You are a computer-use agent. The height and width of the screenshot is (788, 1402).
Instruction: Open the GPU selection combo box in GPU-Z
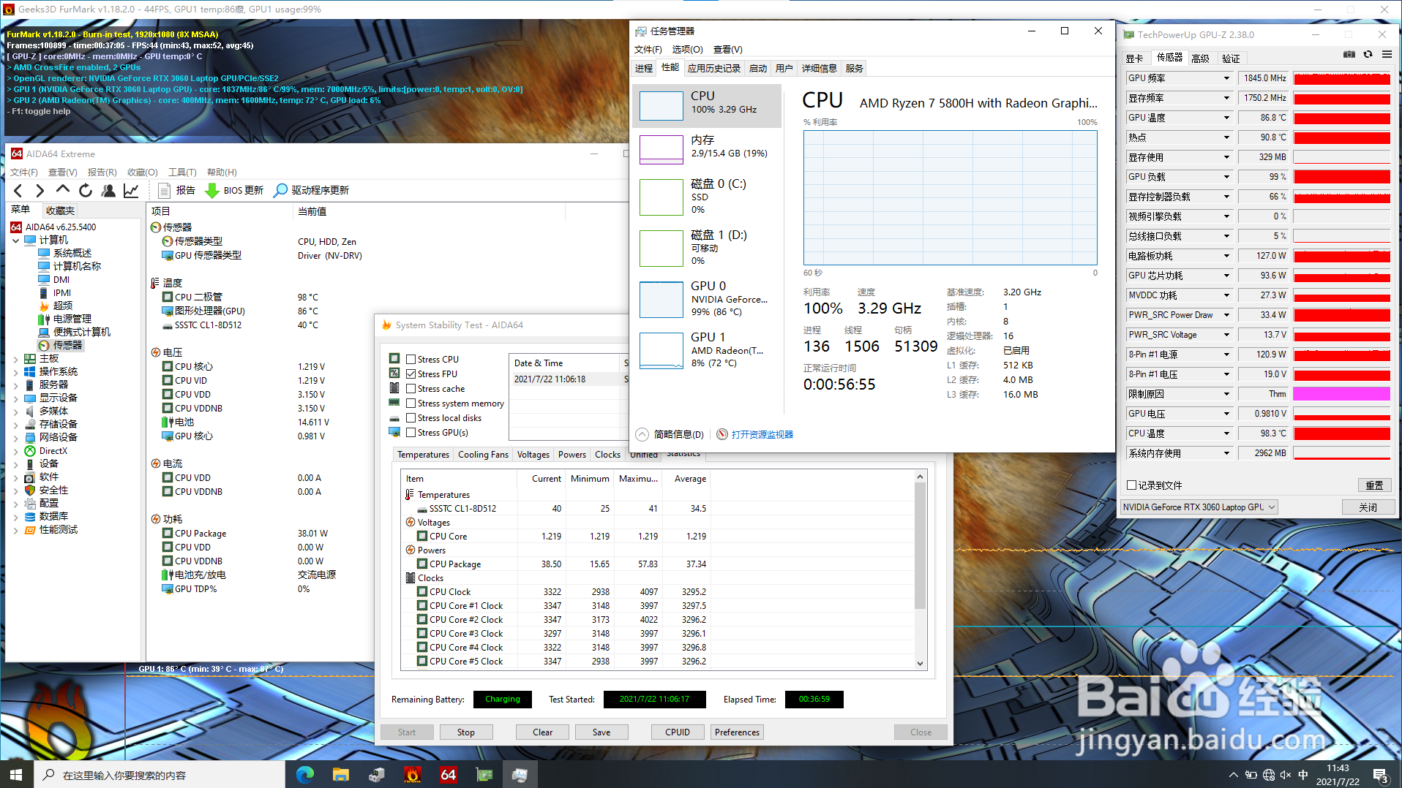(x=1199, y=507)
